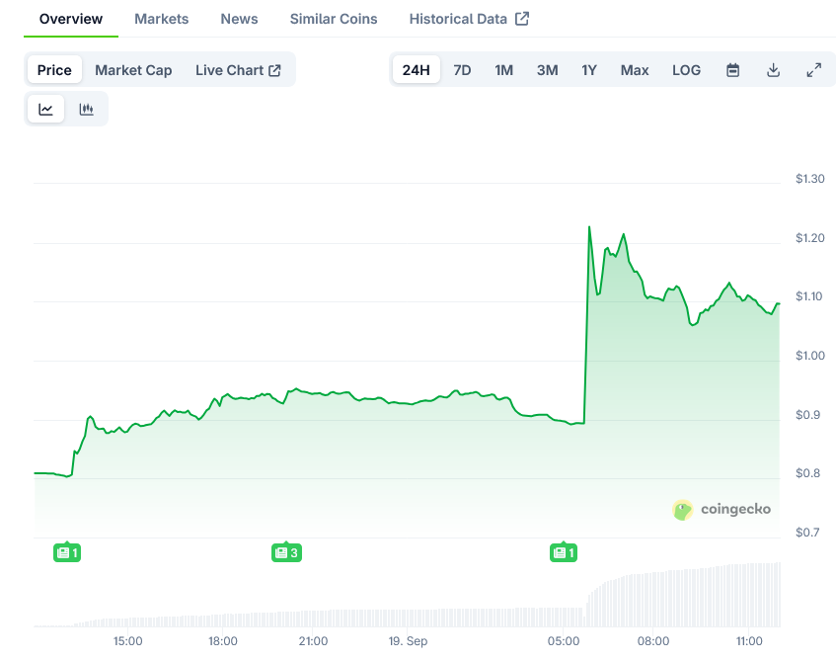Select the line chart icon
Image resolution: width=836 pixels, height=661 pixels.
pyautogui.click(x=45, y=109)
